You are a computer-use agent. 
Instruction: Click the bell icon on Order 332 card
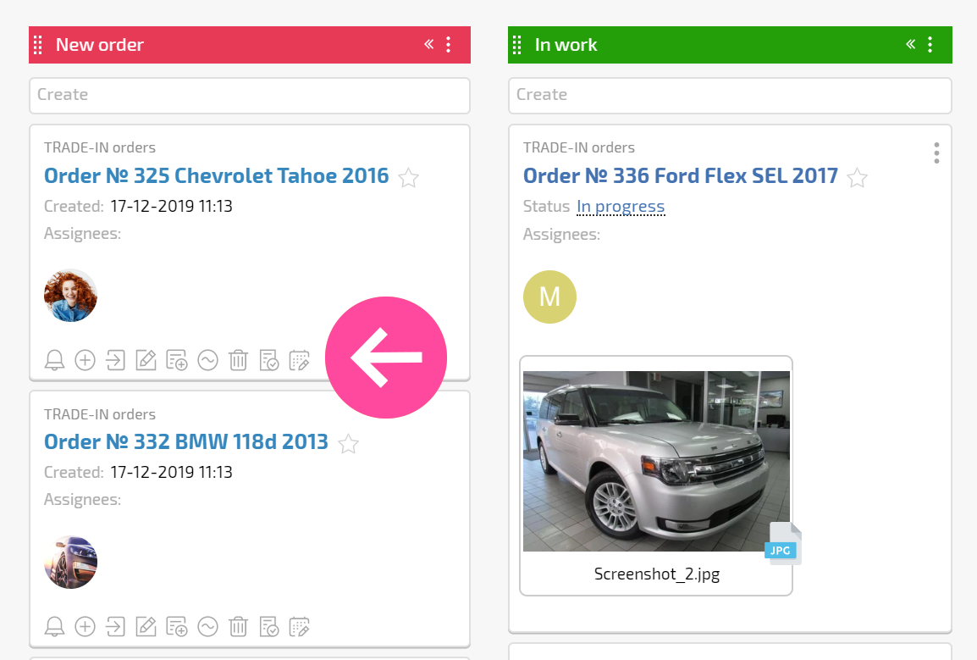55,626
